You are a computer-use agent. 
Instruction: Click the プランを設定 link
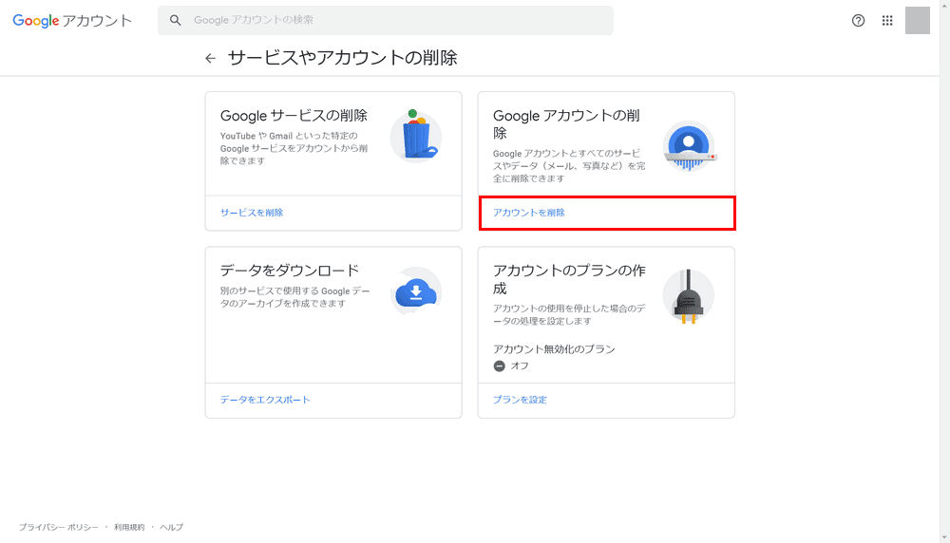click(x=520, y=400)
